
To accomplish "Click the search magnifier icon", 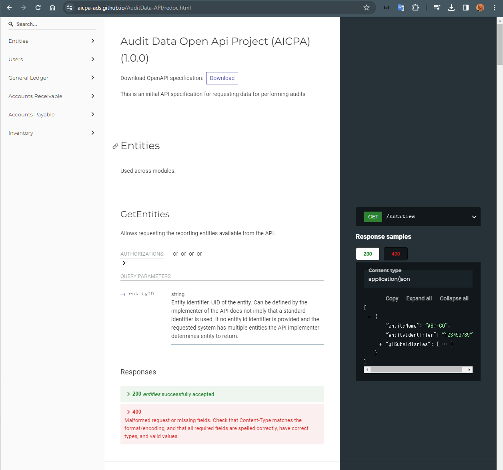I will coord(11,24).
